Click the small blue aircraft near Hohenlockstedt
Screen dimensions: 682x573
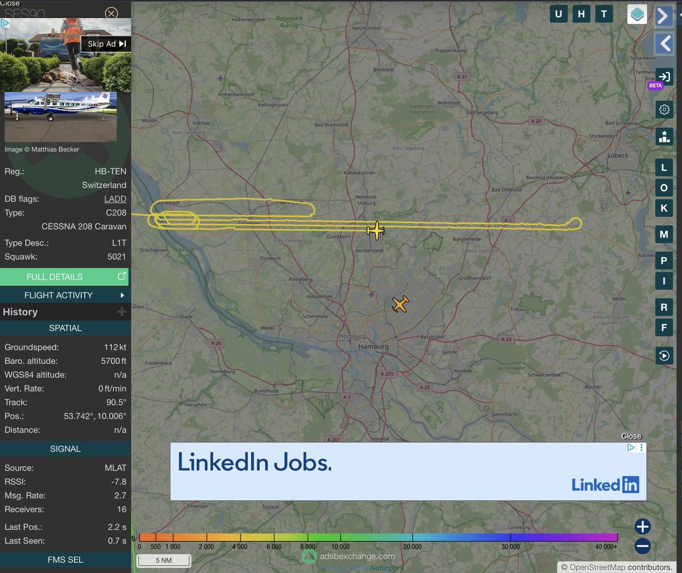[x=221, y=78]
